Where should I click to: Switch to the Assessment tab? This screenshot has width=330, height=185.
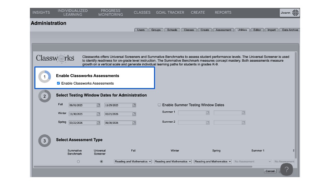click(223, 30)
